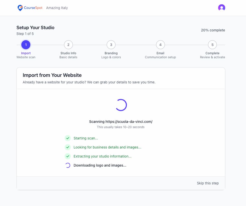Screen dimensions: 246x206
Task: Click the Import Website scan label
Action: click(26, 55)
